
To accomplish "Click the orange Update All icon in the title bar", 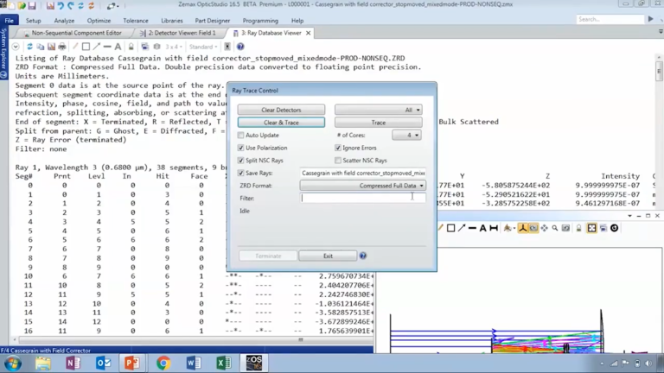I will click(91, 5).
